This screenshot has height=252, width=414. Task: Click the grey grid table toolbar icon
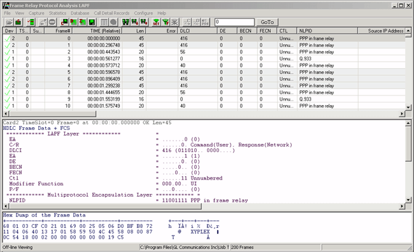click(104, 22)
